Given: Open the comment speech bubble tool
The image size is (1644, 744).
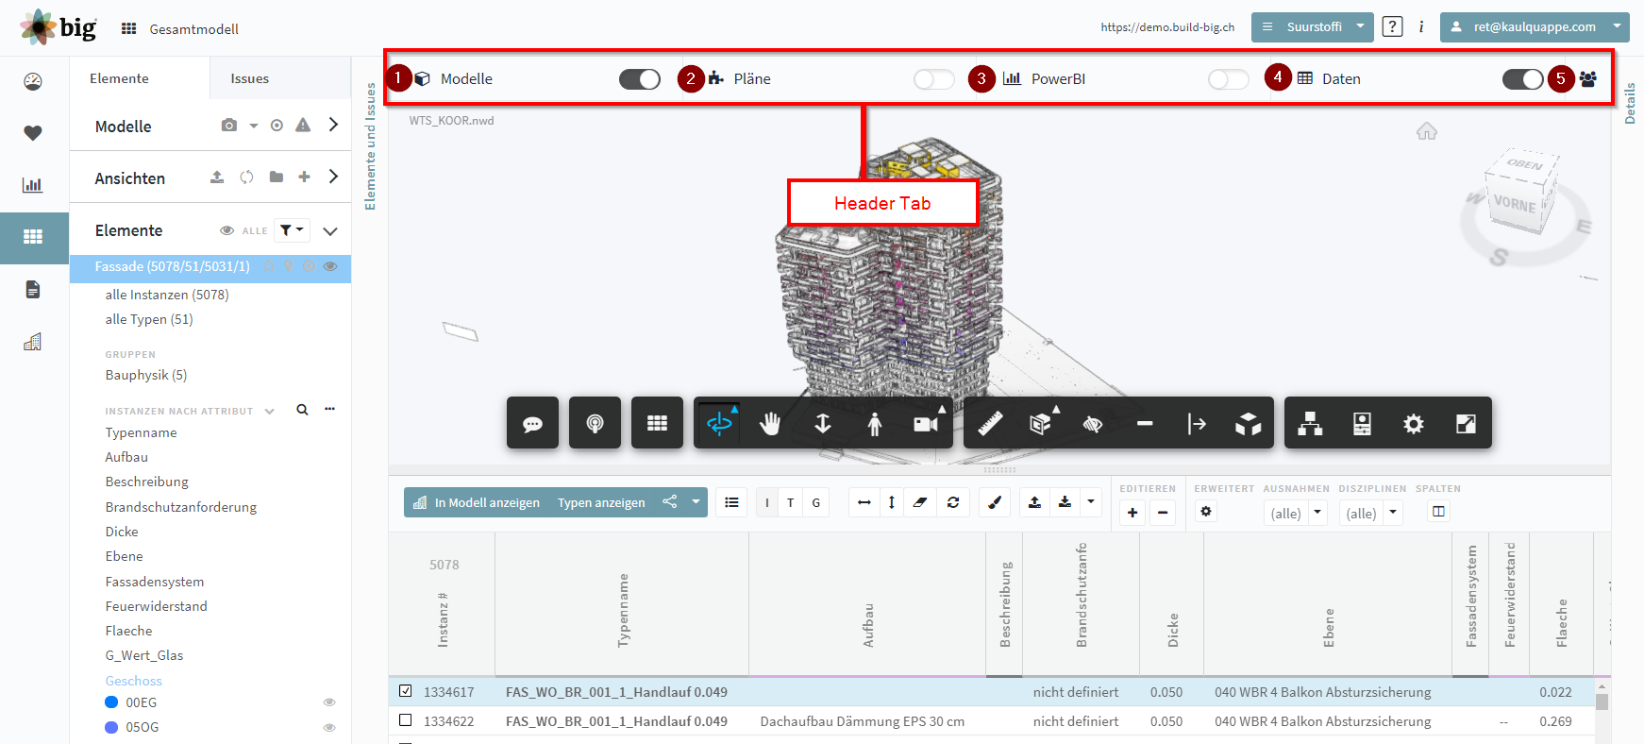Looking at the screenshot, I should tap(532, 423).
